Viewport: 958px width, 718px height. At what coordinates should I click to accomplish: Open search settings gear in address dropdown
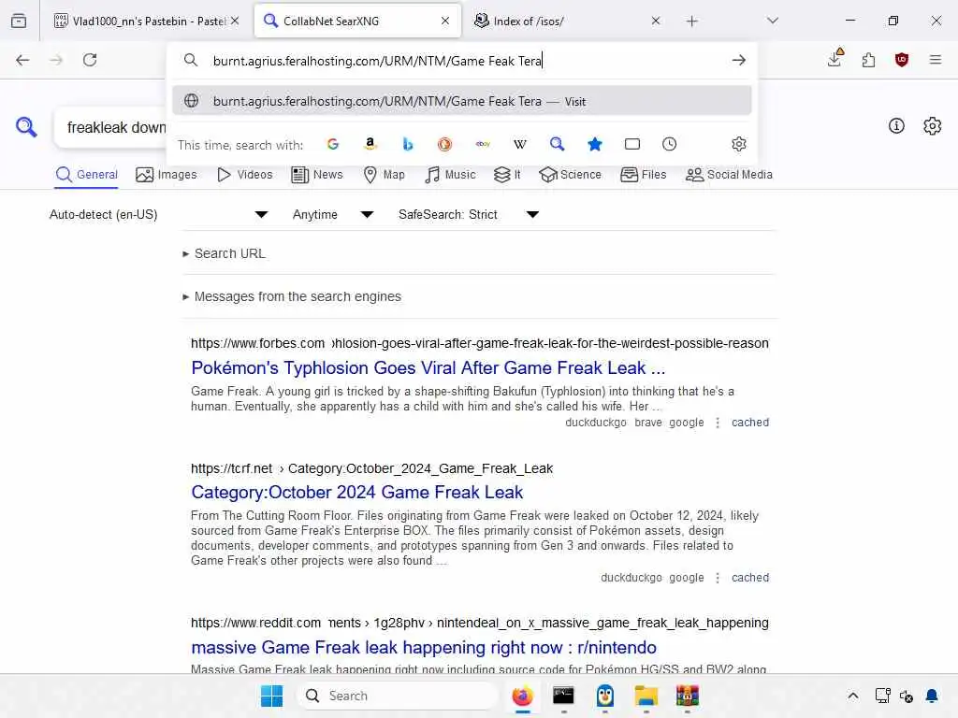(739, 144)
